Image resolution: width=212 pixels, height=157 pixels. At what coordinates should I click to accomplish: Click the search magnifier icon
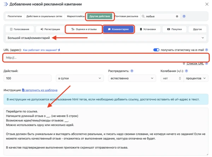[x=143, y=16]
